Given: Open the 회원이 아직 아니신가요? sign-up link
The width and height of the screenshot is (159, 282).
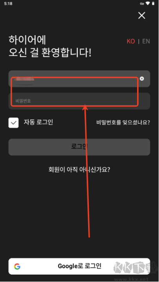Looking at the screenshot, I should click(79, 169).
